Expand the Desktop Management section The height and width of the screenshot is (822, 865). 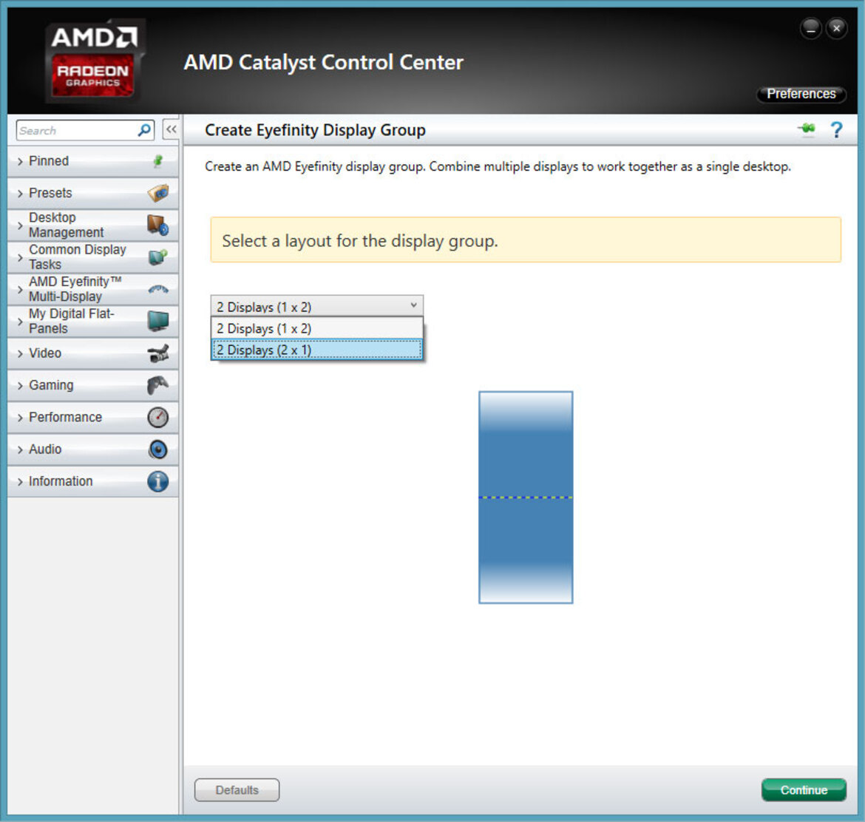coord(92,225)
